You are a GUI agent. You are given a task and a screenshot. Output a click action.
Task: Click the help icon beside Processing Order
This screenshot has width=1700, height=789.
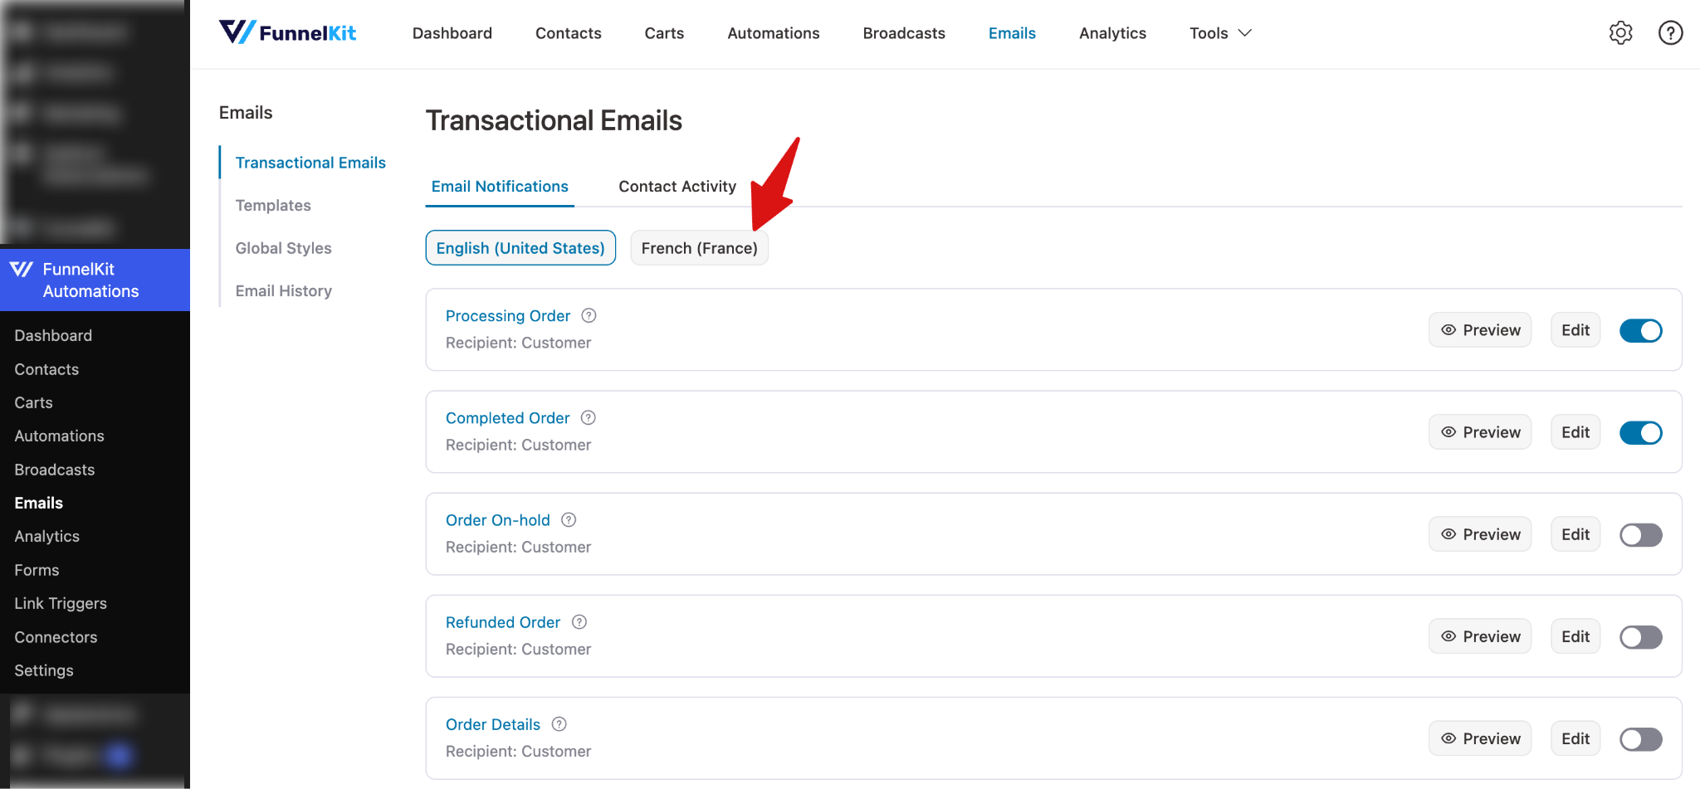pos(589,315)
